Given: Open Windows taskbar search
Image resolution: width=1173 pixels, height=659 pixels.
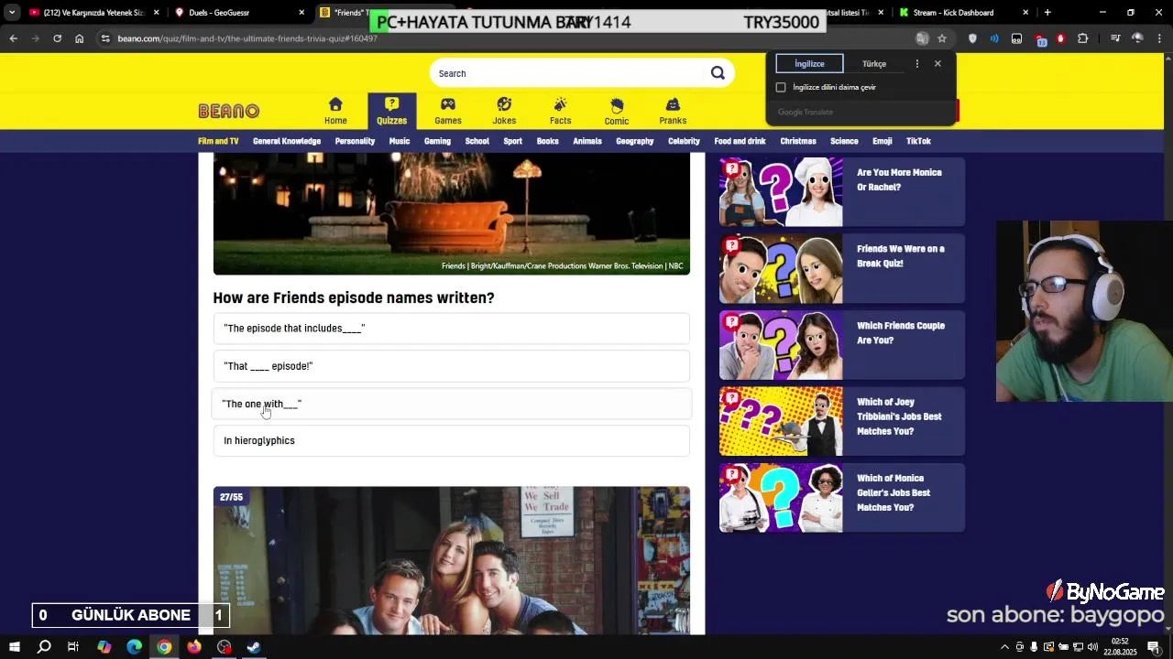Looking at the screenshot, I should pos(44,647).
